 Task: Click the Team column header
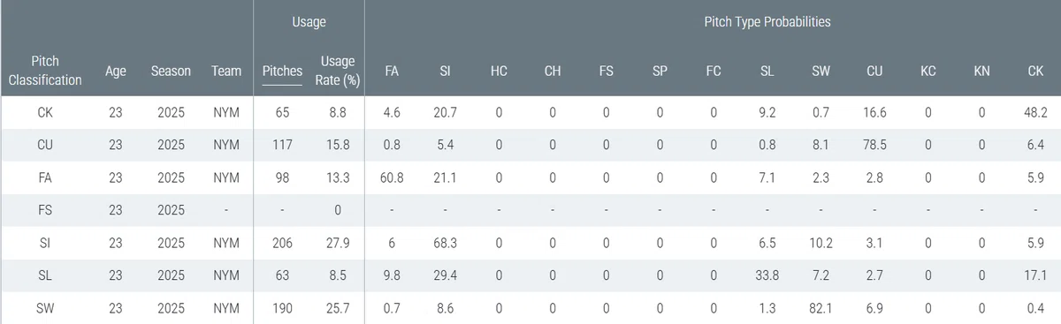click(226, 71)
